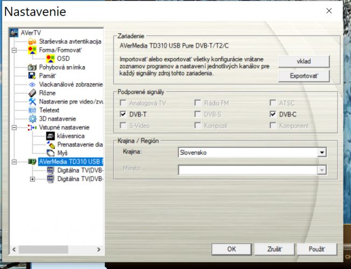Image resolution: width=351 pixels, height=269 pixels.
Task: Select 3D nastavenie in the tree
Action: click(x=58, y=119)
